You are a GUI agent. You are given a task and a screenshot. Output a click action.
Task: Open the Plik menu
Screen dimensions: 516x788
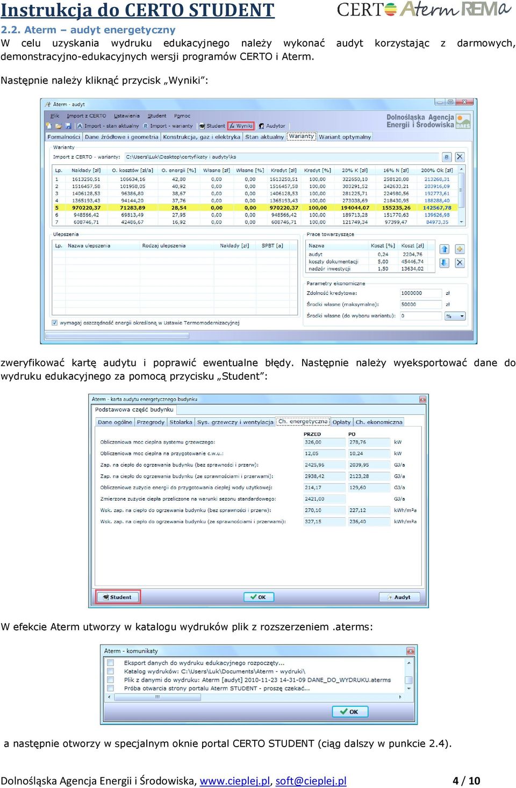55,115
